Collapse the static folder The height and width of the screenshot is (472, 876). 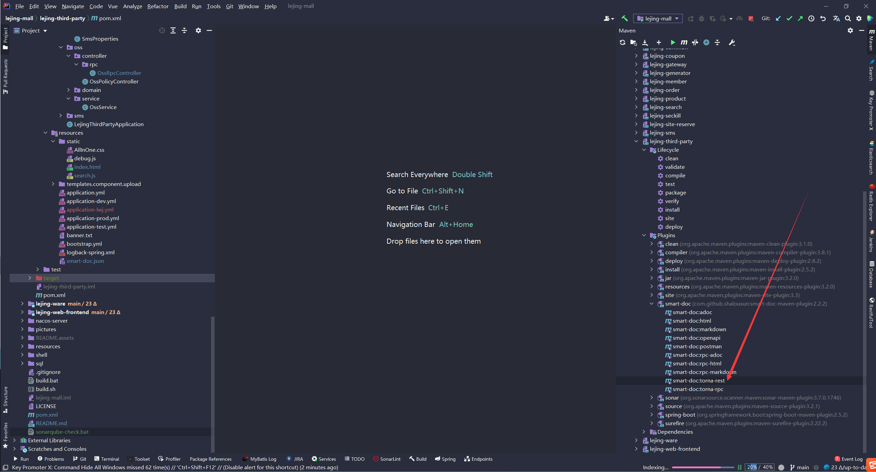[x=53, y=141]
